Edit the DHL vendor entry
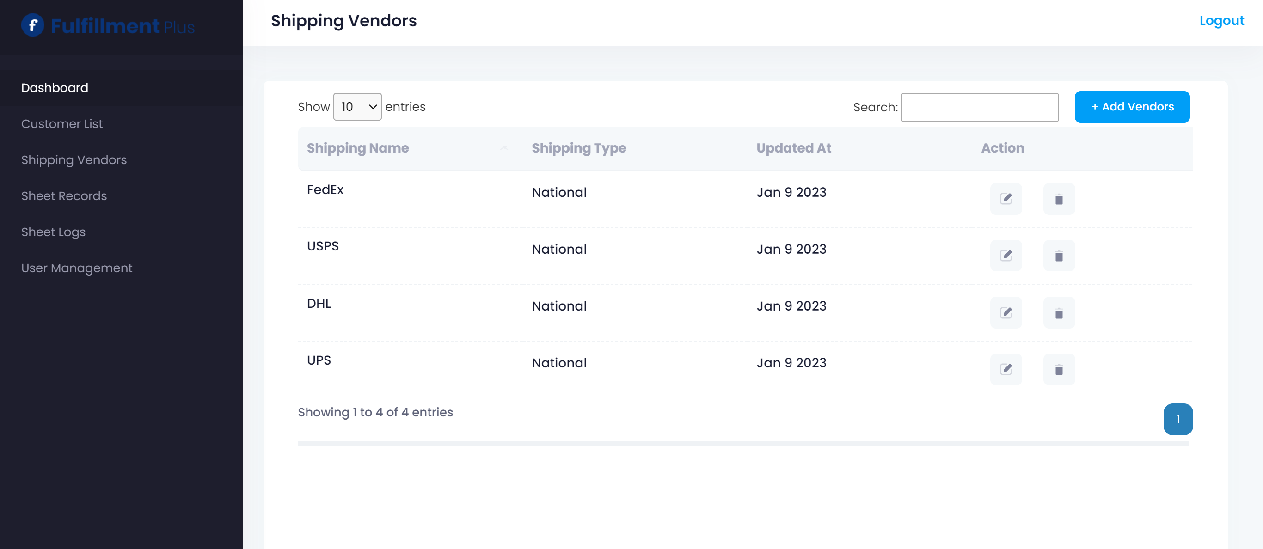Screen dimensions: 1263x549 [1005, 312]
